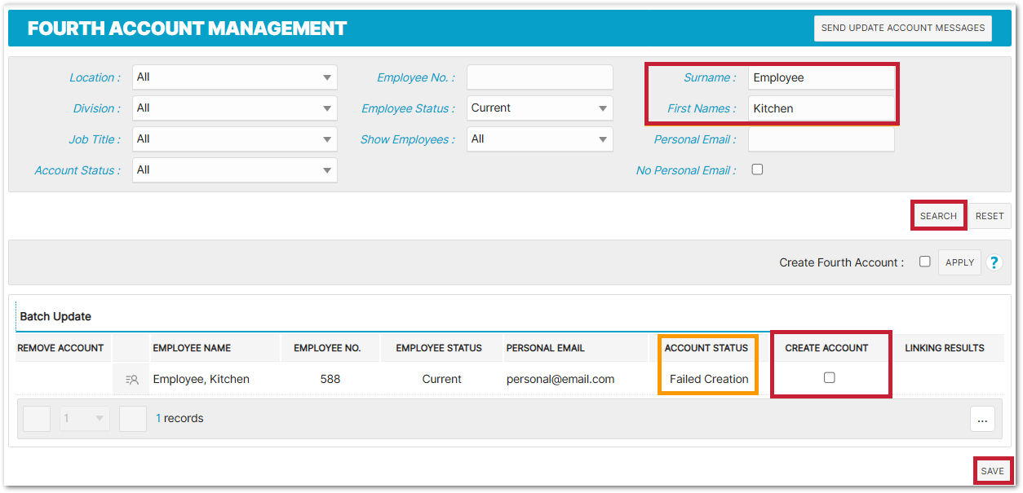Click Send Update Account Messages button
Screen dimensions: 1023x493
pos(902,28)
